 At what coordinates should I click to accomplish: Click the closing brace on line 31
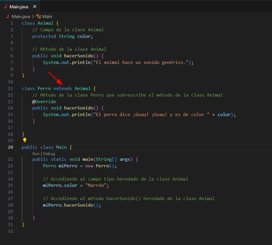pyautogui.click(x=23, y=225)
